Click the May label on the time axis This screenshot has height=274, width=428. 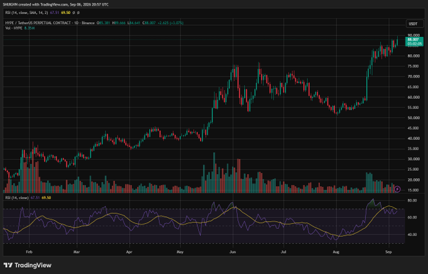click(x=180, y=252)
